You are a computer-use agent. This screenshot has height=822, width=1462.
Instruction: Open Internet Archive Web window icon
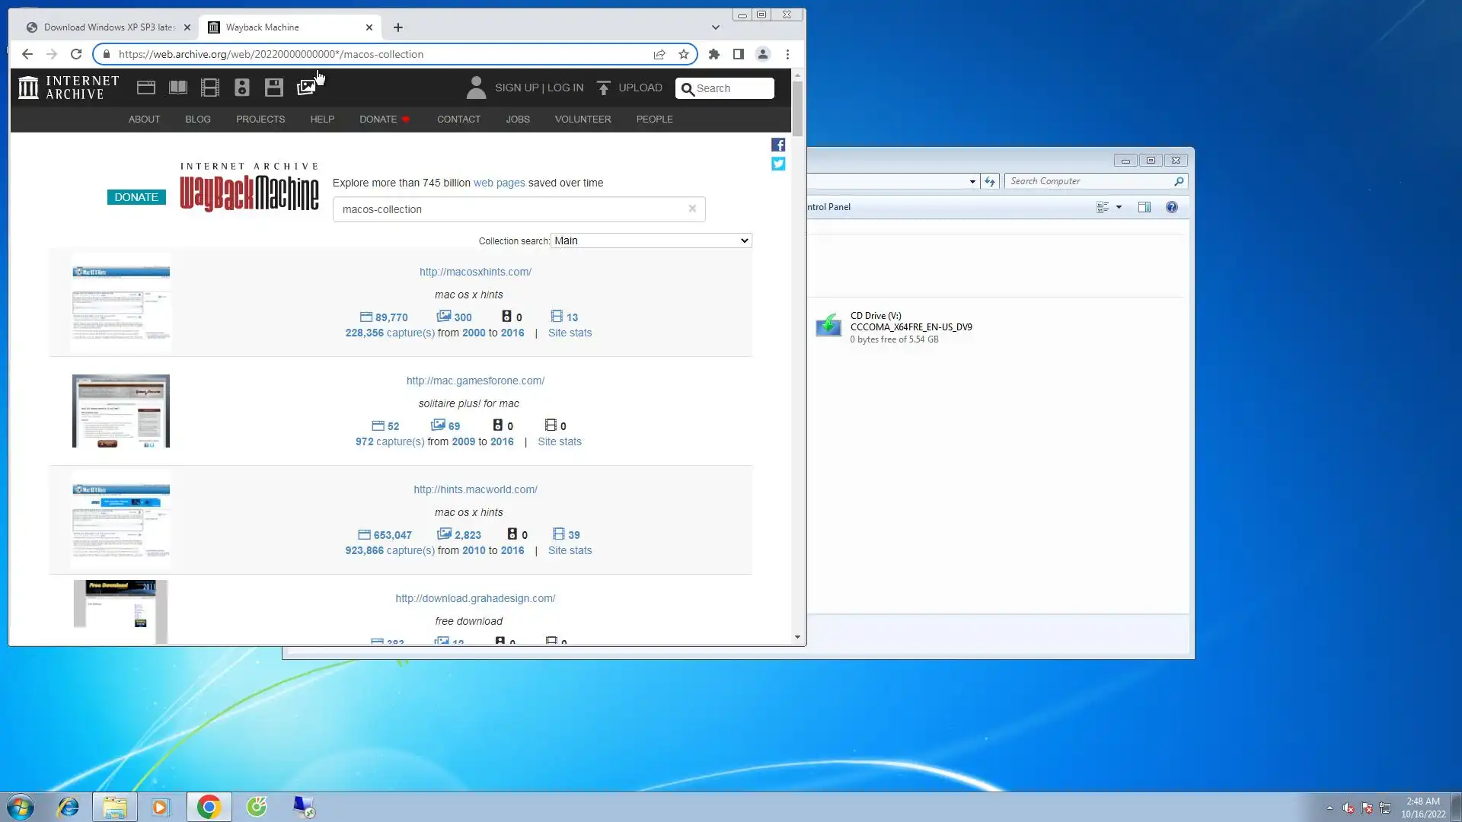[x=146, y=88]
